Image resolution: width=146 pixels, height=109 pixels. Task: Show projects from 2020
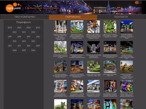(33, 32)
